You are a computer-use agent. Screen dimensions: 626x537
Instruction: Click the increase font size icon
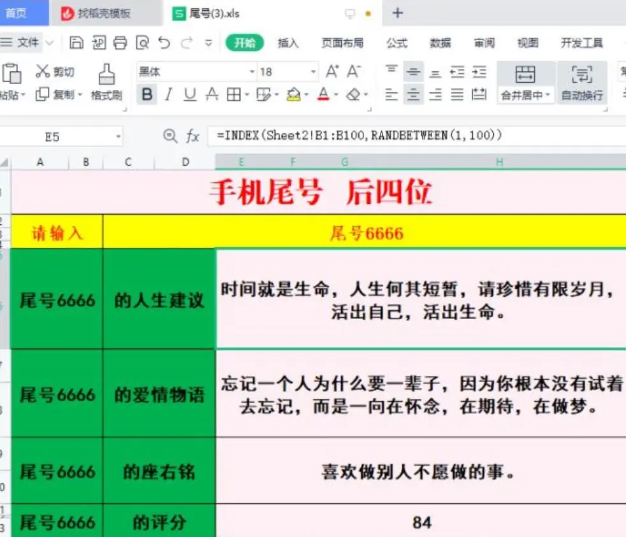[332, 71]
